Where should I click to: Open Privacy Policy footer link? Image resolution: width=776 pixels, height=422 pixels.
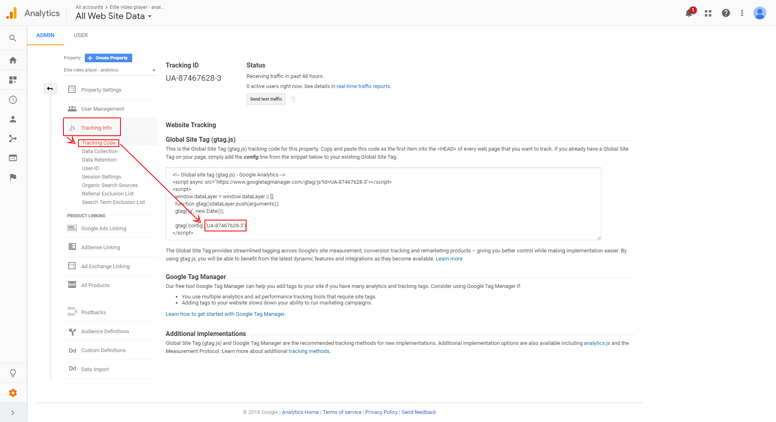coord(382,412)
